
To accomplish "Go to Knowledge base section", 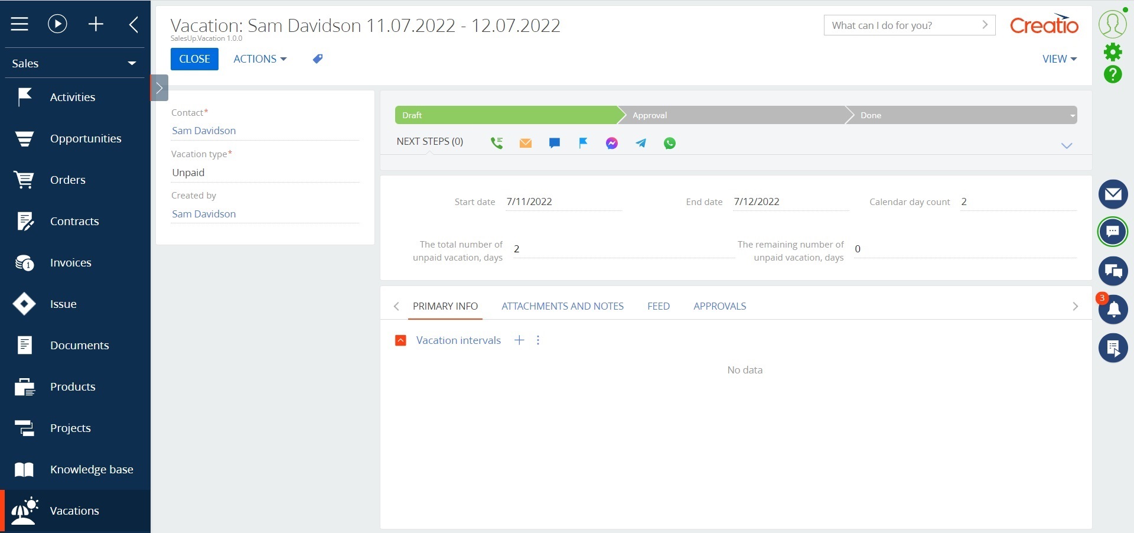I will coord(75,469).
